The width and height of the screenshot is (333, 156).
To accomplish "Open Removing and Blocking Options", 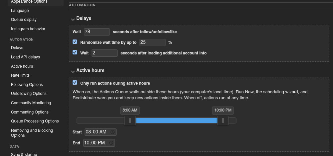I will click(32, 133).
